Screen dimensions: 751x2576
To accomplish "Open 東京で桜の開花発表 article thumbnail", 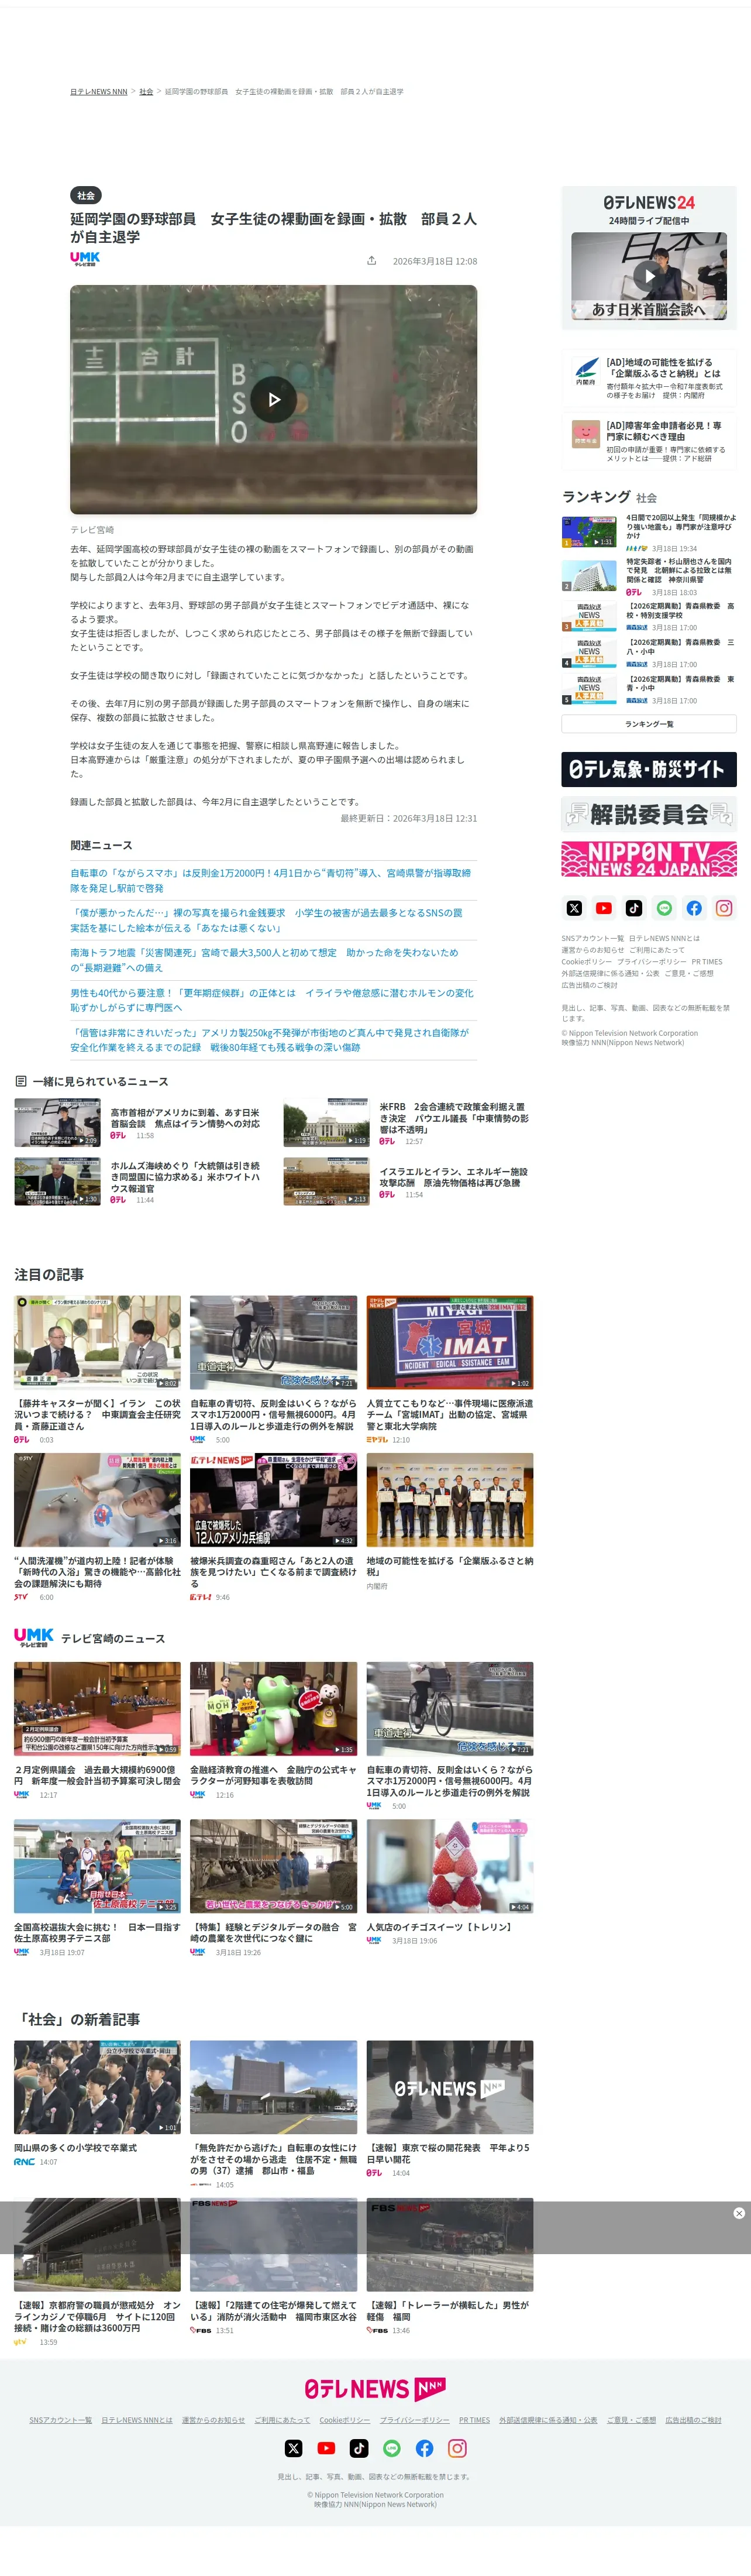I will (450, 2087).
